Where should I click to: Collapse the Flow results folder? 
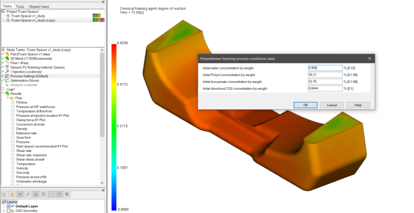coord(8,98)
